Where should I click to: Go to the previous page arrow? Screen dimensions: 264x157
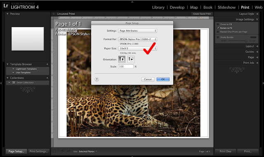pos(63,152)
